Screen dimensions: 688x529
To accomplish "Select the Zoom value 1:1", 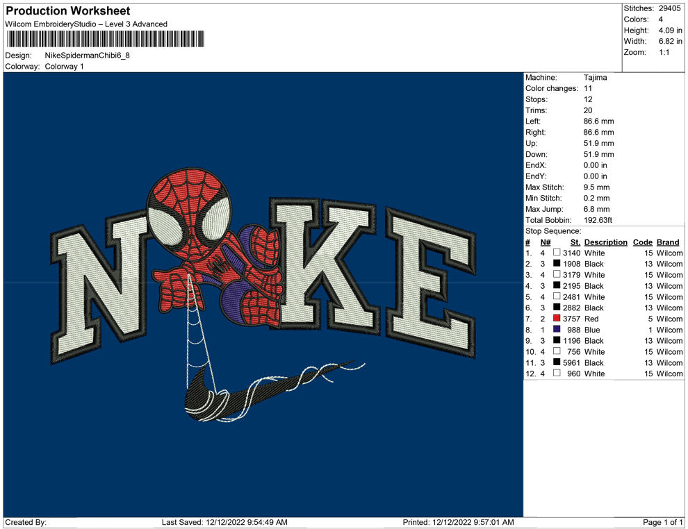I will [x=664, y=52].
